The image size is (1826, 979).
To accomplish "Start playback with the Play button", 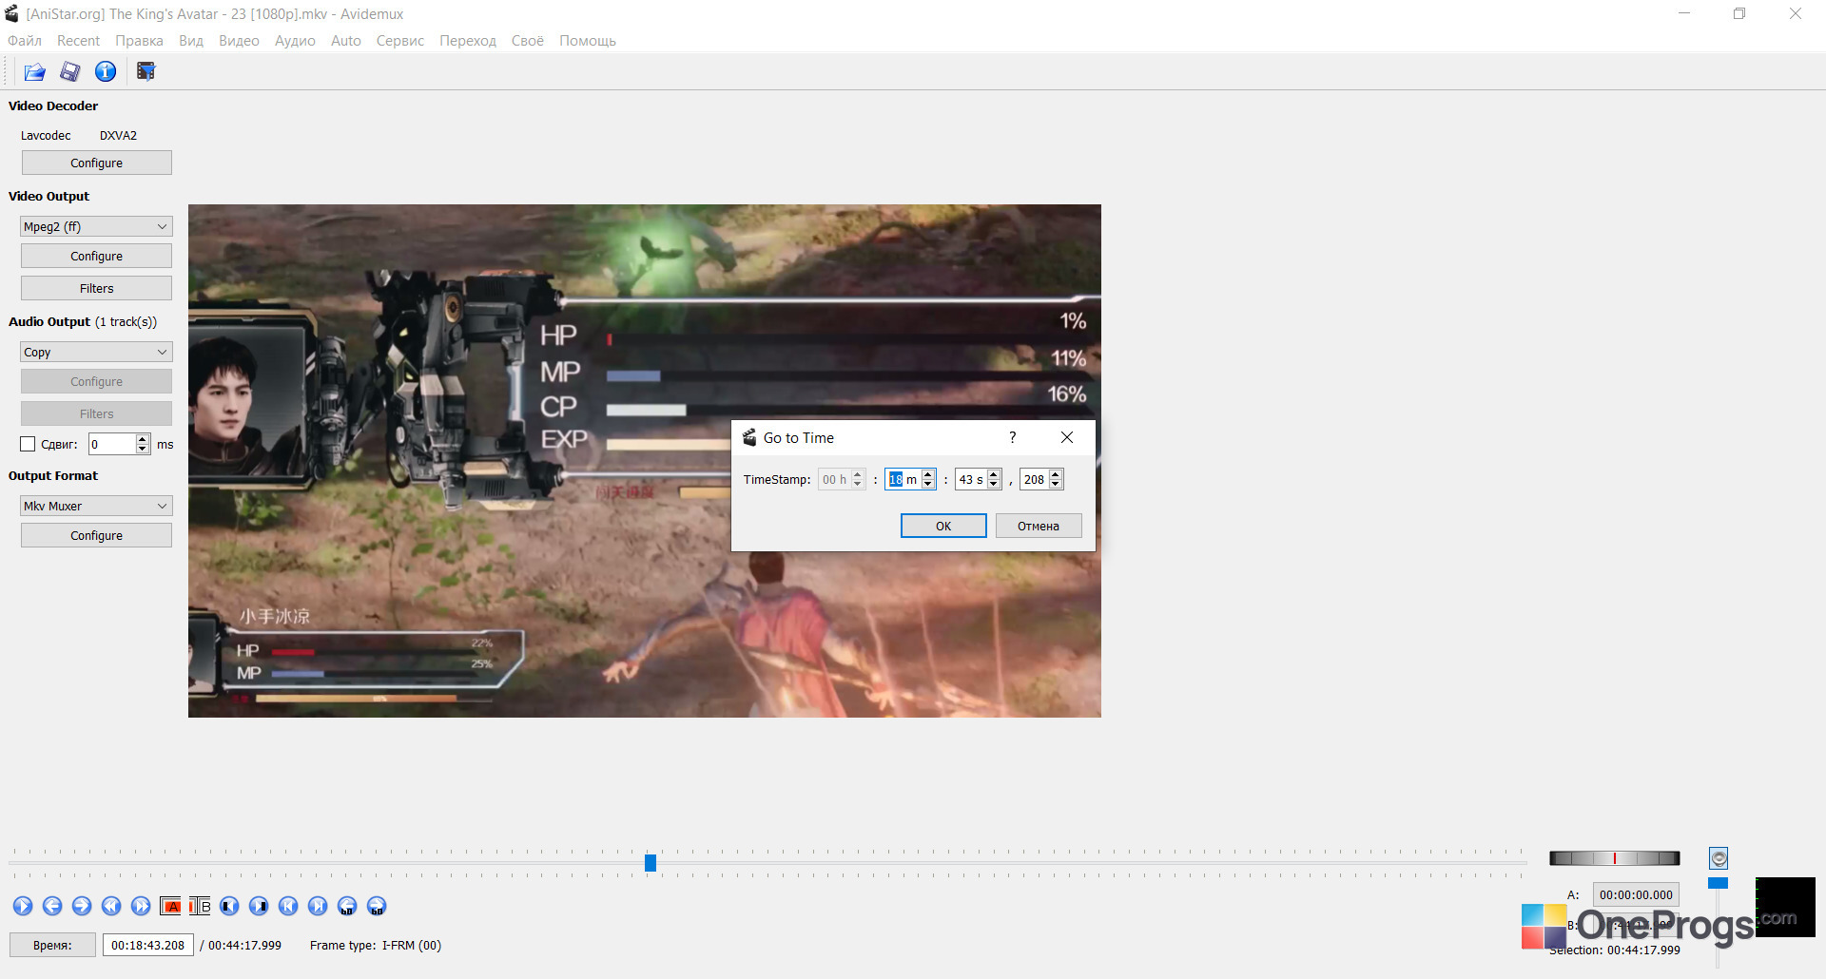I will click(23, 906).
